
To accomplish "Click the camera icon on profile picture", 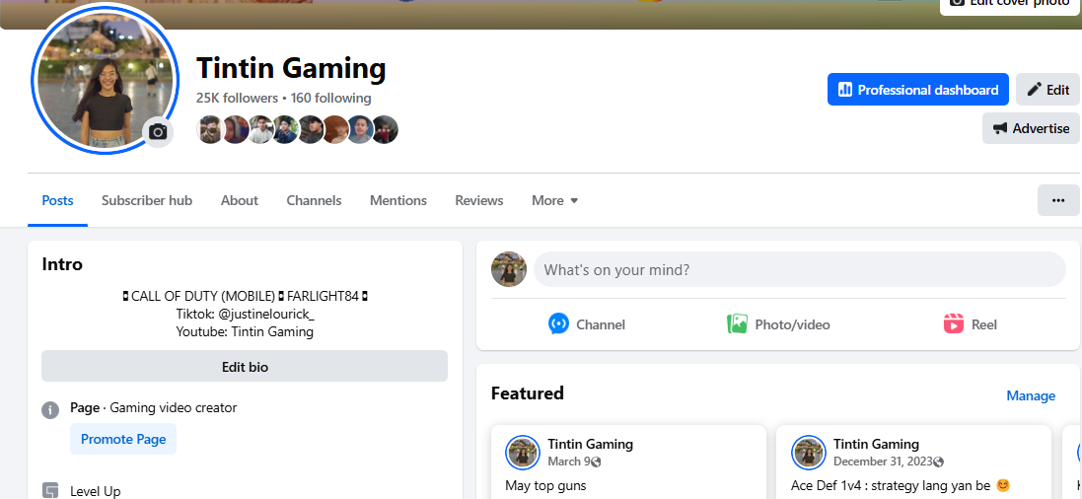I will [158, 132].
